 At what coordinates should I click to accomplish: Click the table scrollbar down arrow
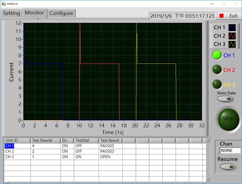coord(208,179)
